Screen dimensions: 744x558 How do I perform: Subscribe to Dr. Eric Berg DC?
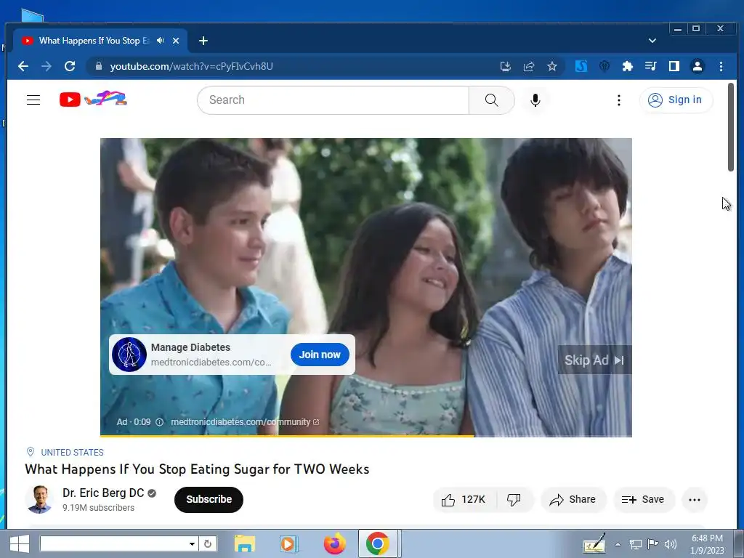coord(209,500)
